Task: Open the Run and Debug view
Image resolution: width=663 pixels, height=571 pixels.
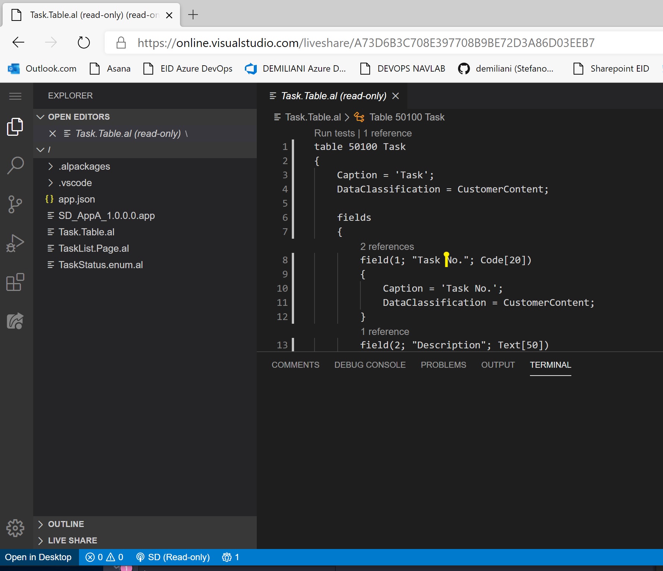Action: [x=15, y=243]
